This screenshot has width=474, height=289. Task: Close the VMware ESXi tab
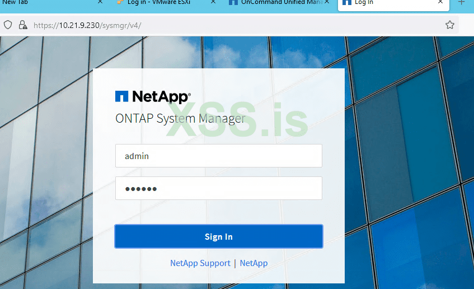[213, 2]
